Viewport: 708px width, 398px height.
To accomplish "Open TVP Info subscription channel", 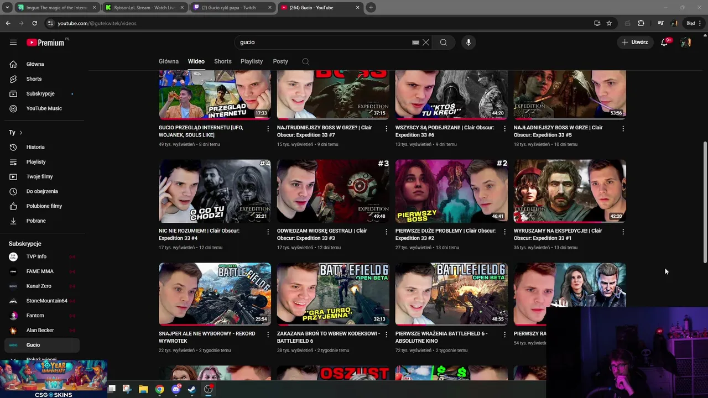I will click(x=42, y=256).
